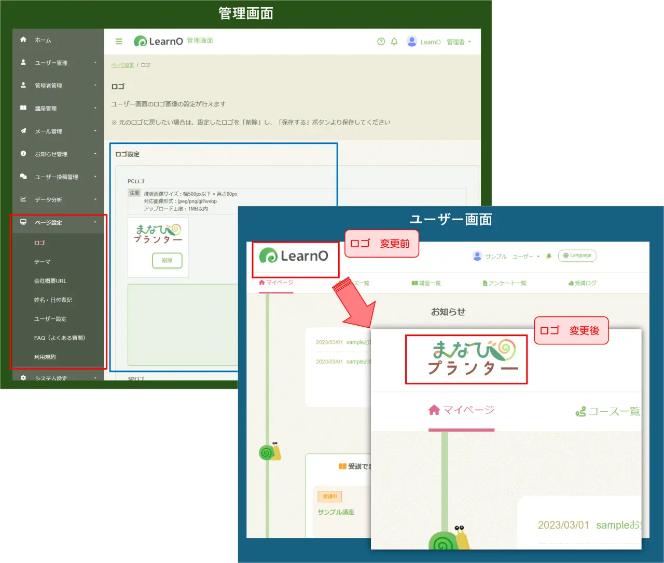Click the user post management chat icon
Viewport: 664px width, 563px height.
(23, 177)
